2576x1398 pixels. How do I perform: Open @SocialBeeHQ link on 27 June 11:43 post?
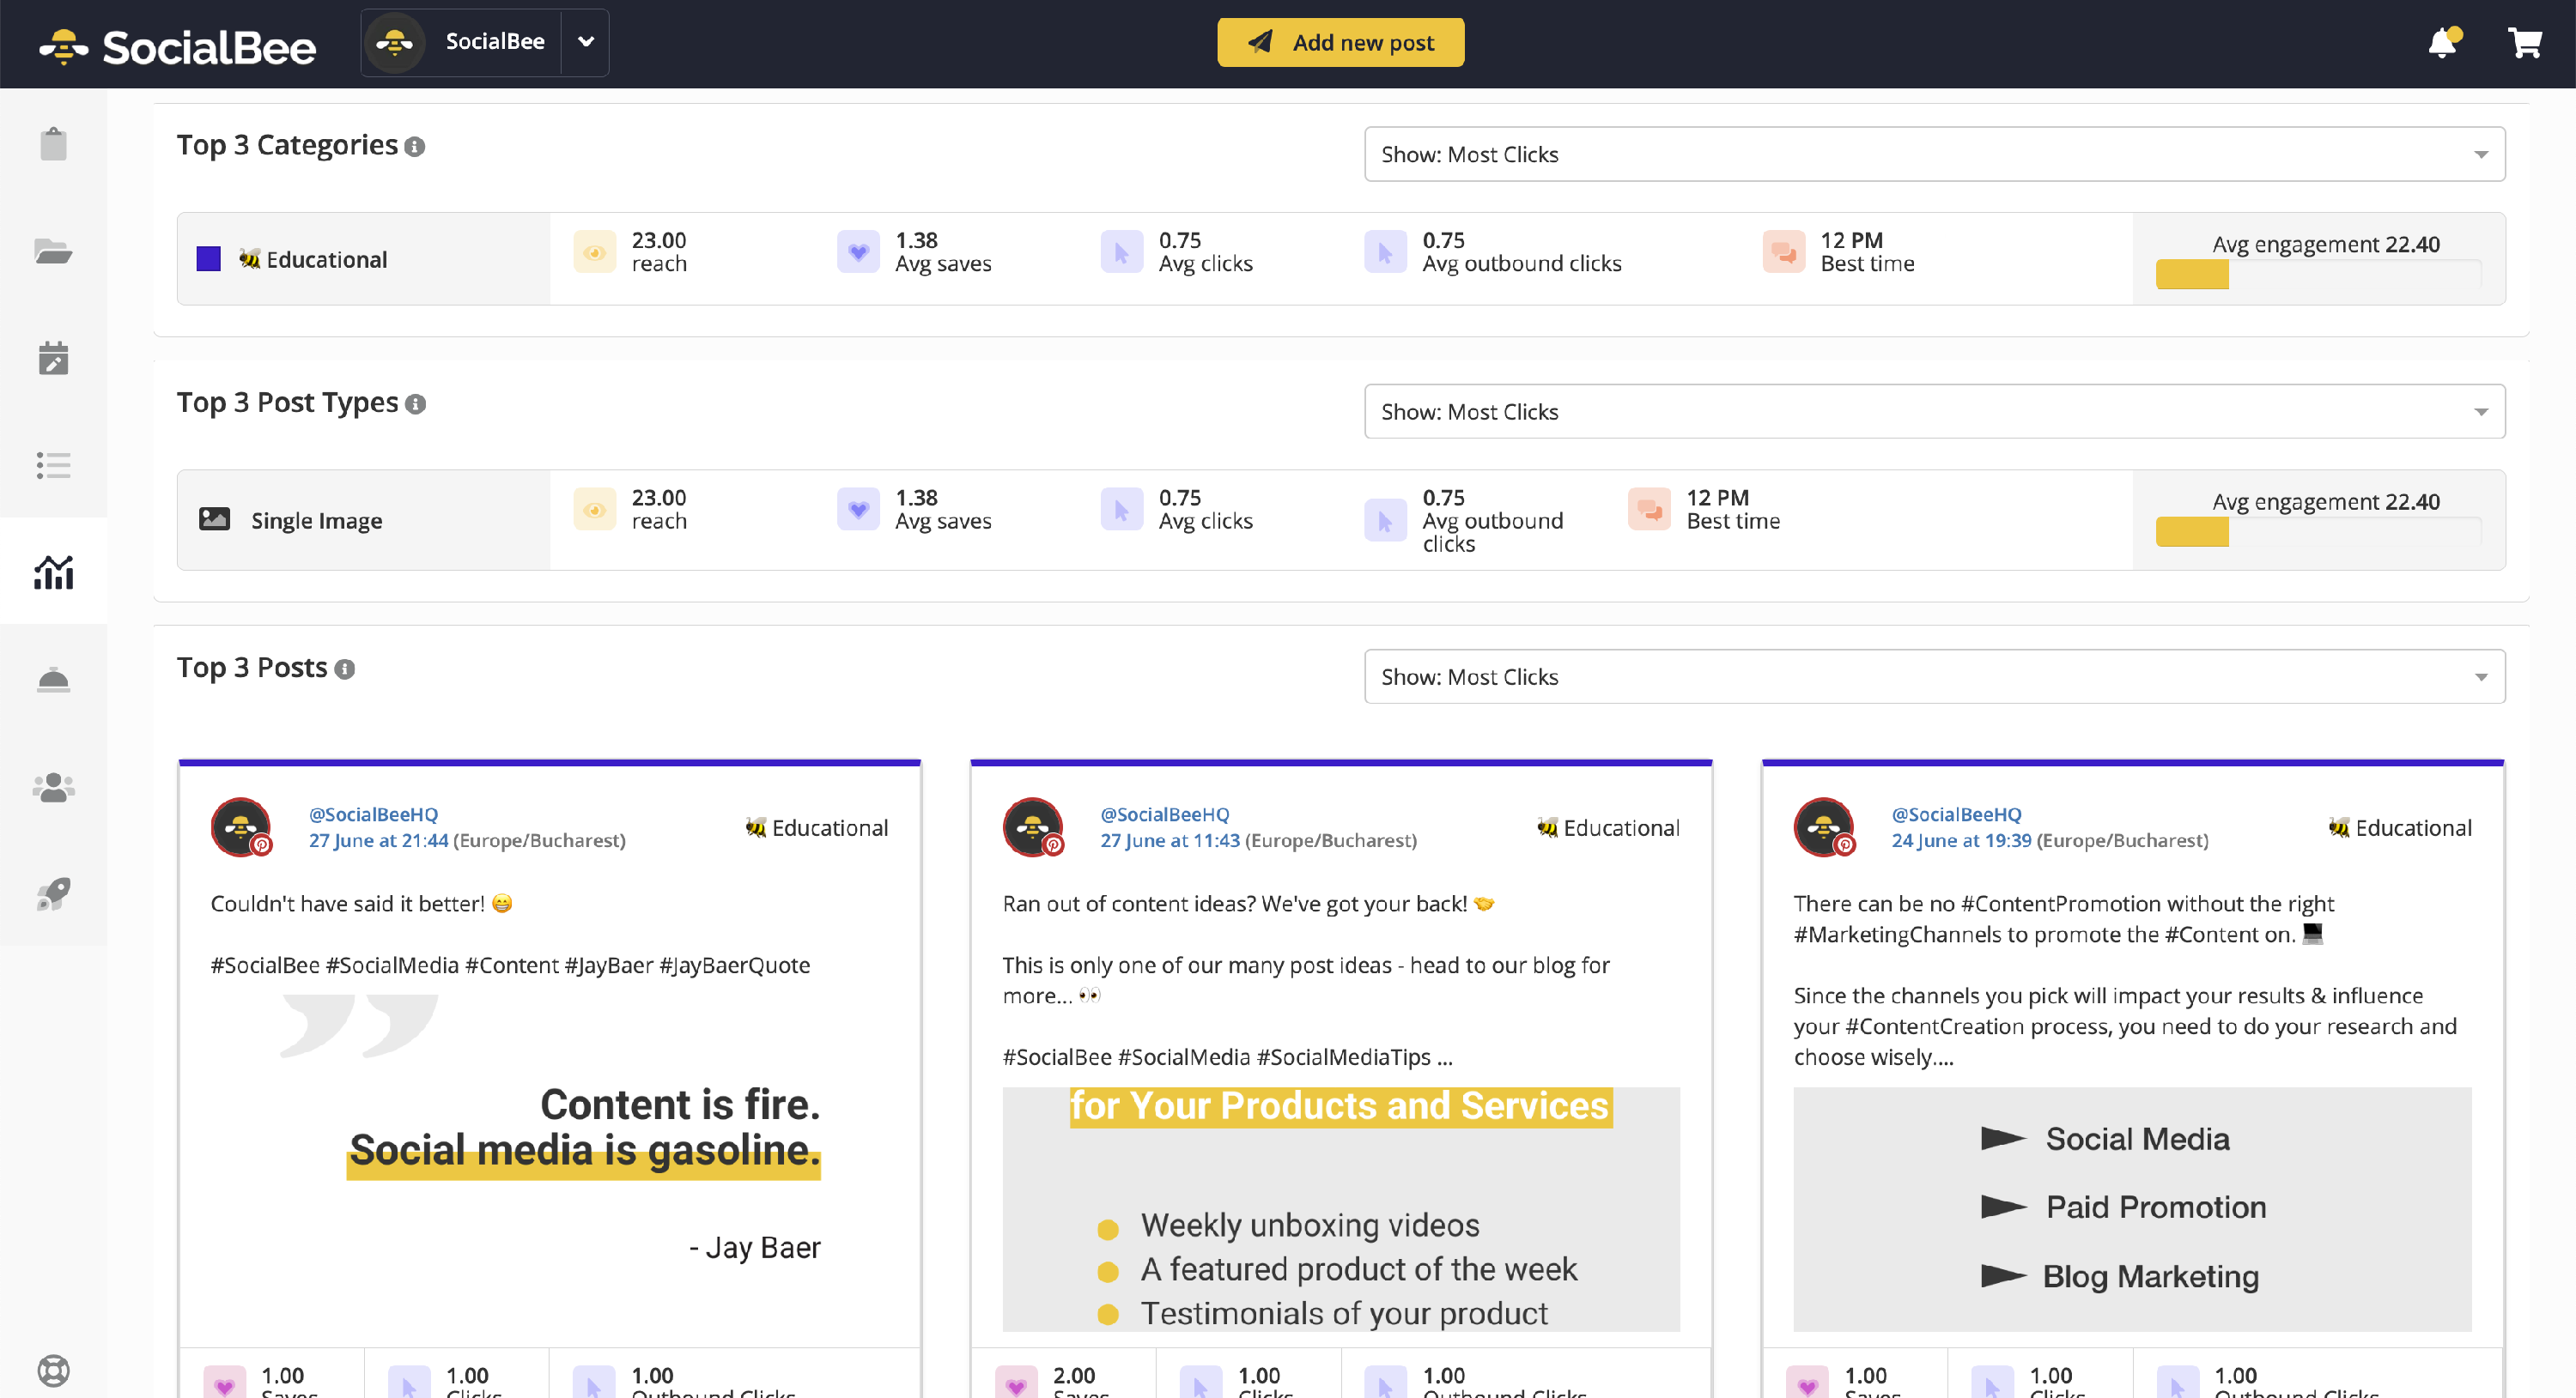(x=1164, y=814)
